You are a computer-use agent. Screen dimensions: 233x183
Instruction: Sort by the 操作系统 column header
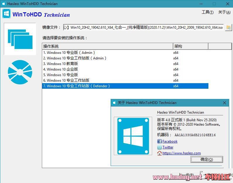pos(108,46)
